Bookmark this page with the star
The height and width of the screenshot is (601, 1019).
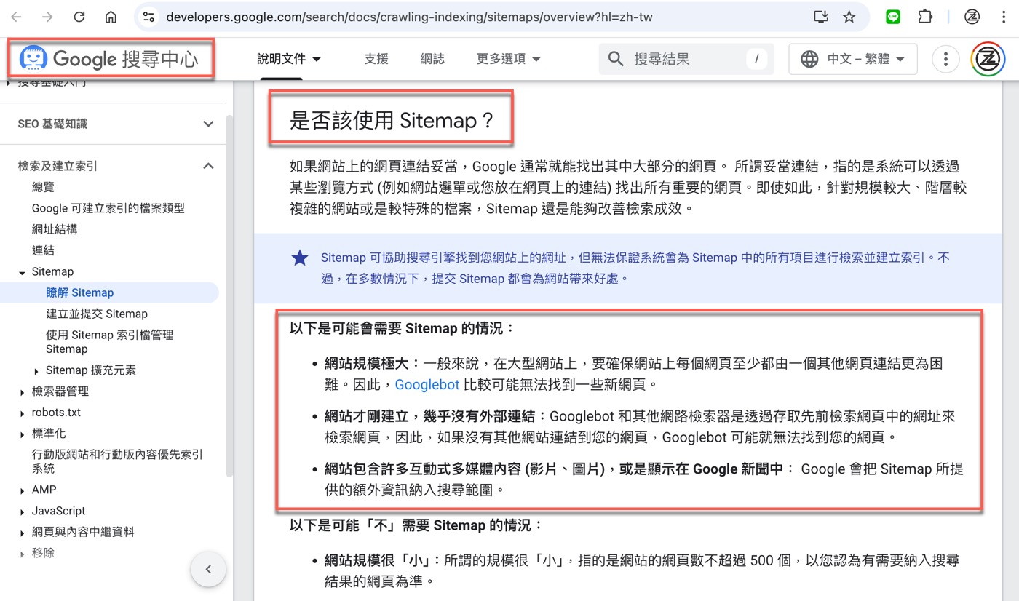coord(849,17)
